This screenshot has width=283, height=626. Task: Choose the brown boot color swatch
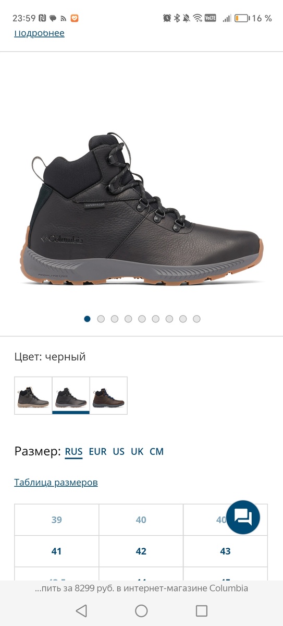point(108,395)
